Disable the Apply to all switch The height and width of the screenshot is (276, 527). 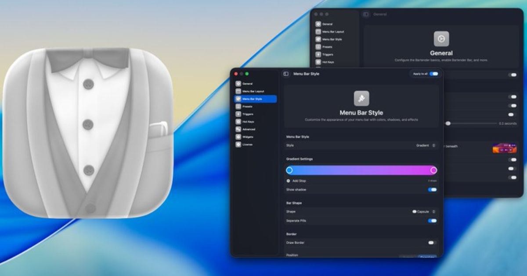pyautogui.click(x=434, y=74)
